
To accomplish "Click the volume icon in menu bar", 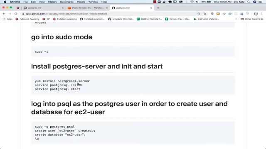I will [197, 2].
